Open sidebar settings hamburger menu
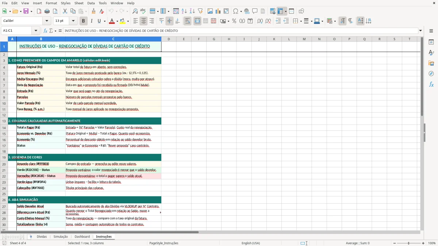 [x=431, y=32]
